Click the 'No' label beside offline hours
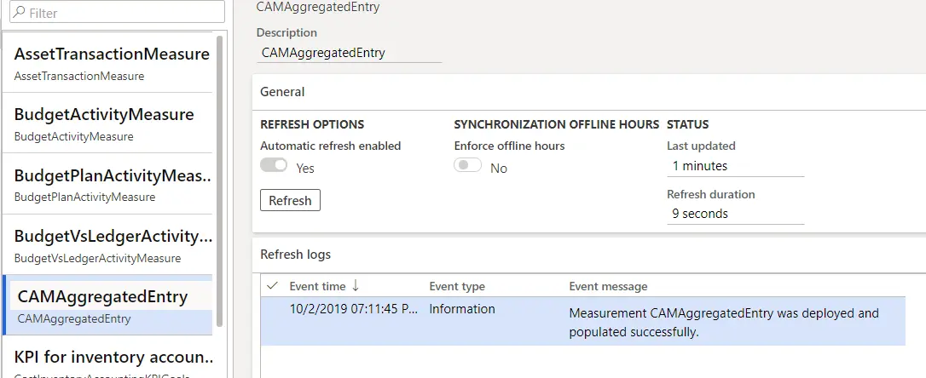 (499, 168)
